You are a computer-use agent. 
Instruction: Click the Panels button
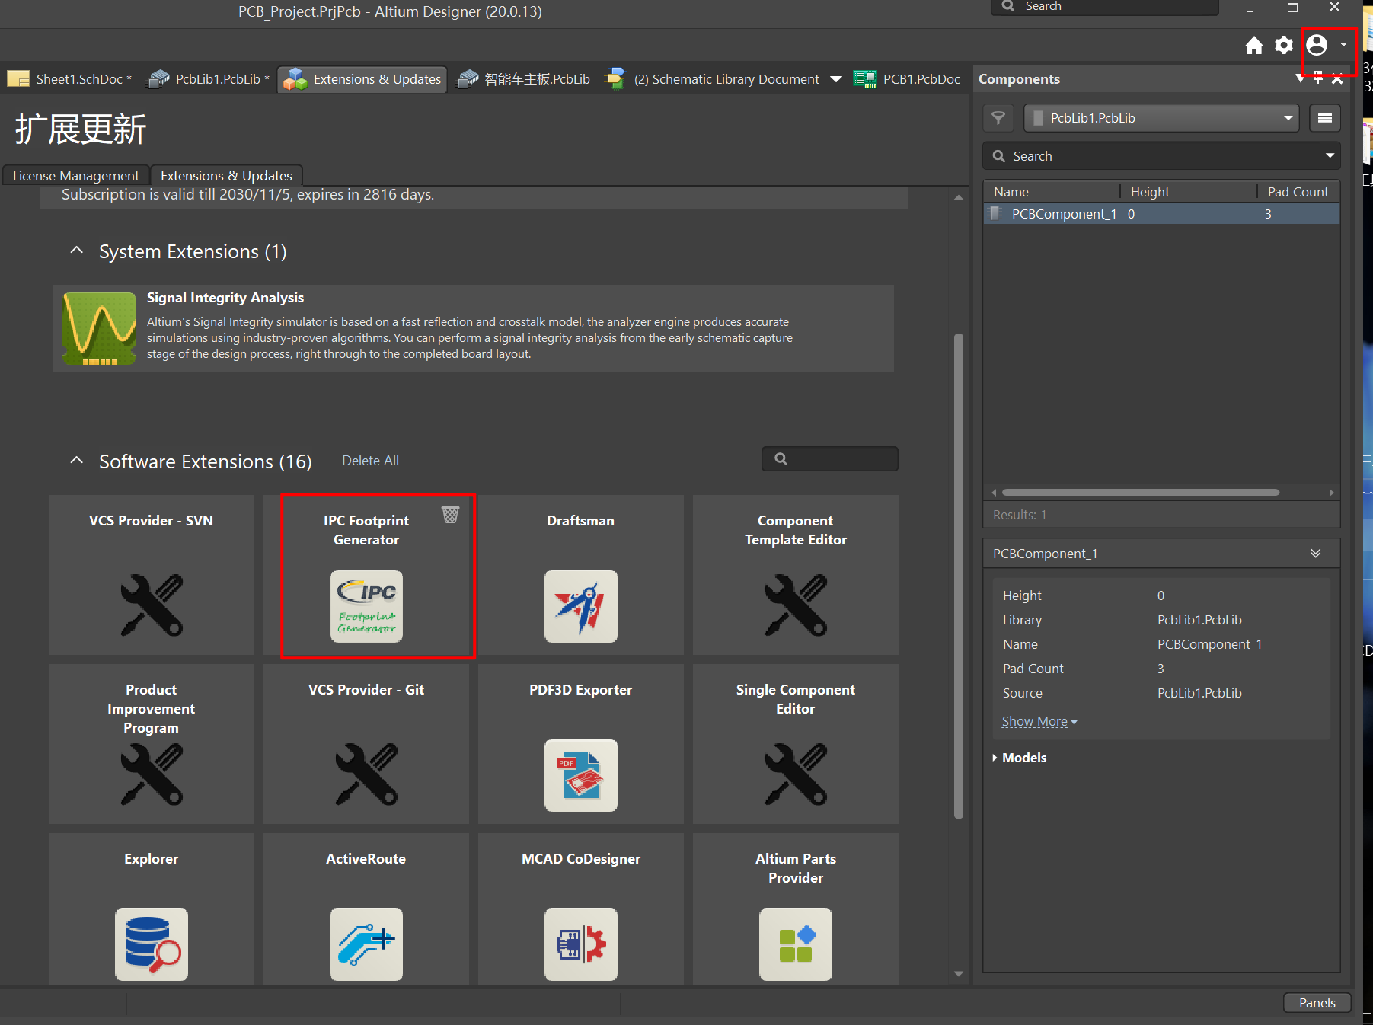tap(1317, 1003)
